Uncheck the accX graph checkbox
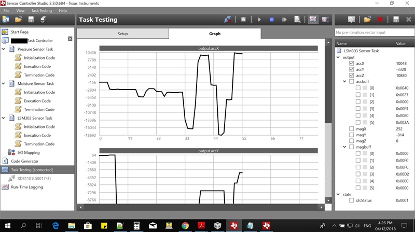Viewport: 415px width, 232px height. 351,63
